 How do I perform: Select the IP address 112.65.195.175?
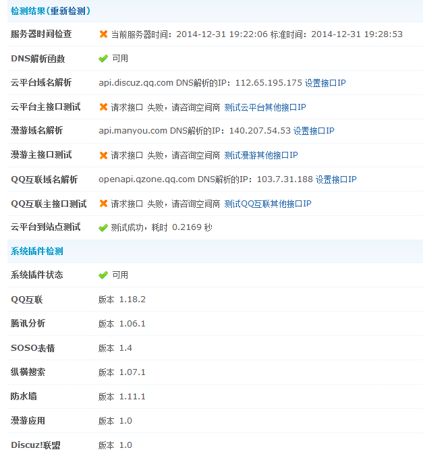coord(269,83)
